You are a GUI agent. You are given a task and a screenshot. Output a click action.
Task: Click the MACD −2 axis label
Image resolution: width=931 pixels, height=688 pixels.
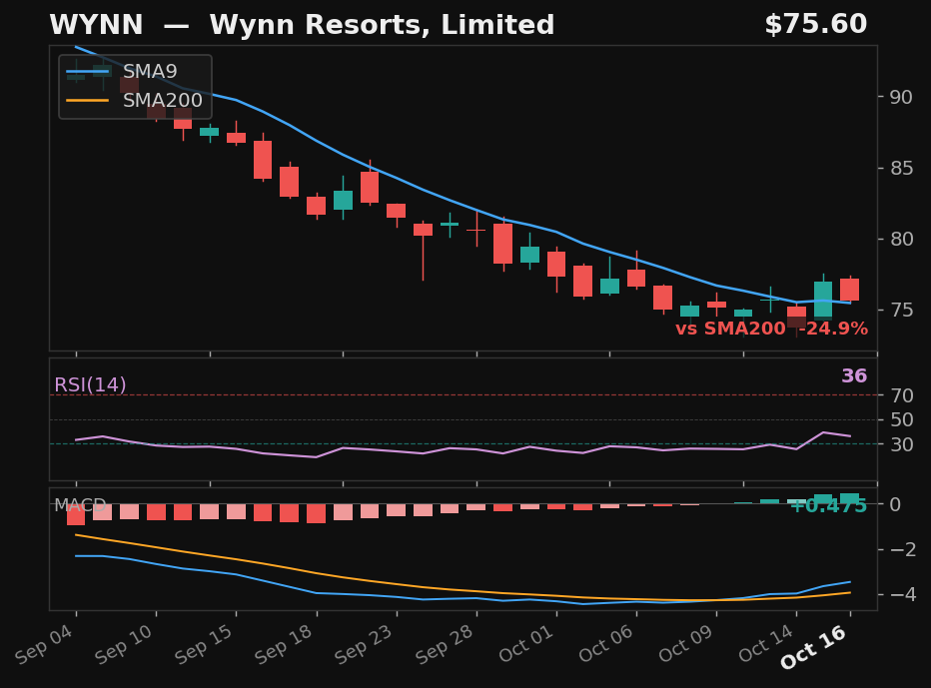pyautogui.click(x=902, y=549)
